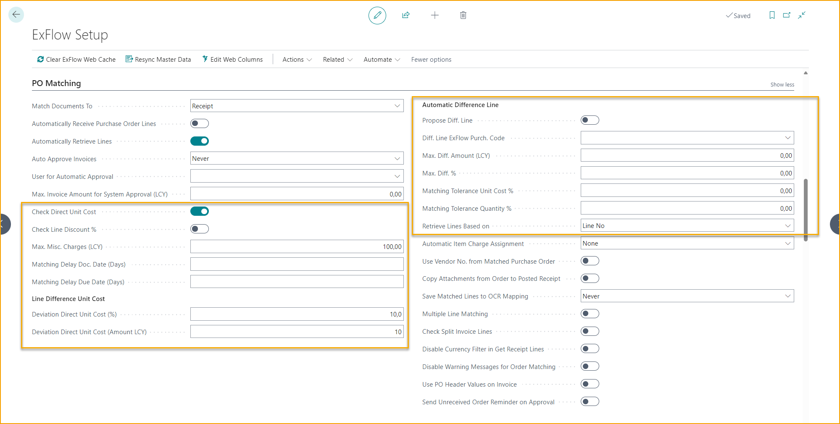The width and height of the screenshot is (840, 424).
Task: Collapse the PO Matching section heading
Action: 56,83
